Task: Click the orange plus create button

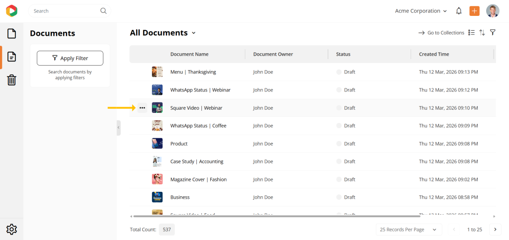Action: click(x=474, y=11)
